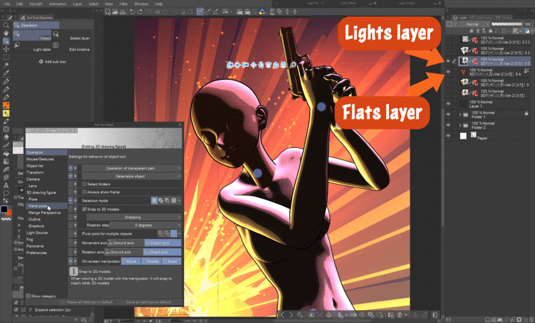Select the Auto select magic wand tool
This screenshot has width=535, height=323.
[6, 65]
